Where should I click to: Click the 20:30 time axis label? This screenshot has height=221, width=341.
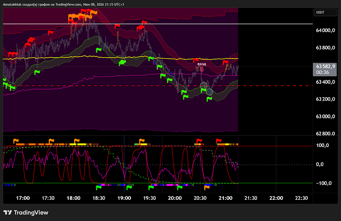click(200, 198)
